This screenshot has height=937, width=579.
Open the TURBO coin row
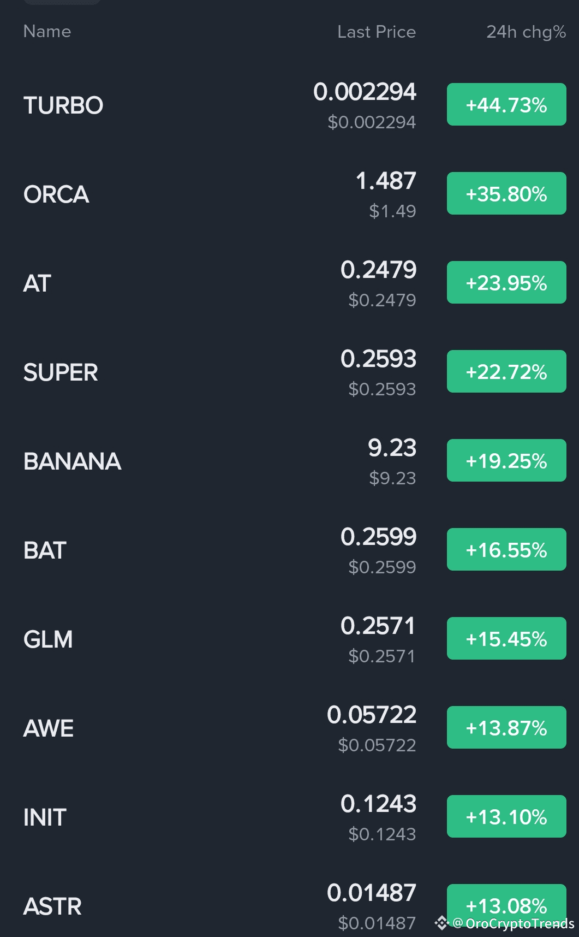pyautogui.click(x=63, y=105)
